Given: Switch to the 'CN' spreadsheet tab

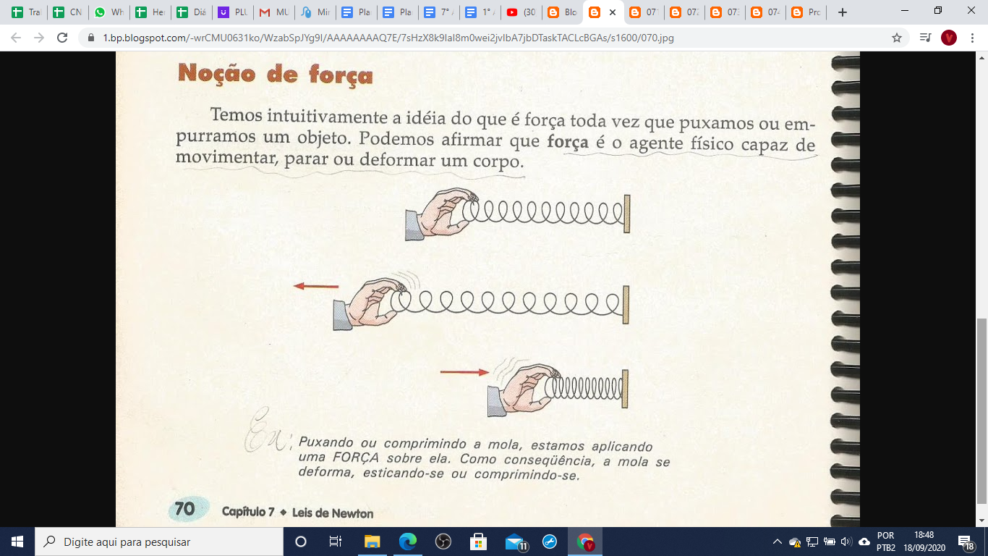Looking at the screenshot, I should click(x=67, y=12).
